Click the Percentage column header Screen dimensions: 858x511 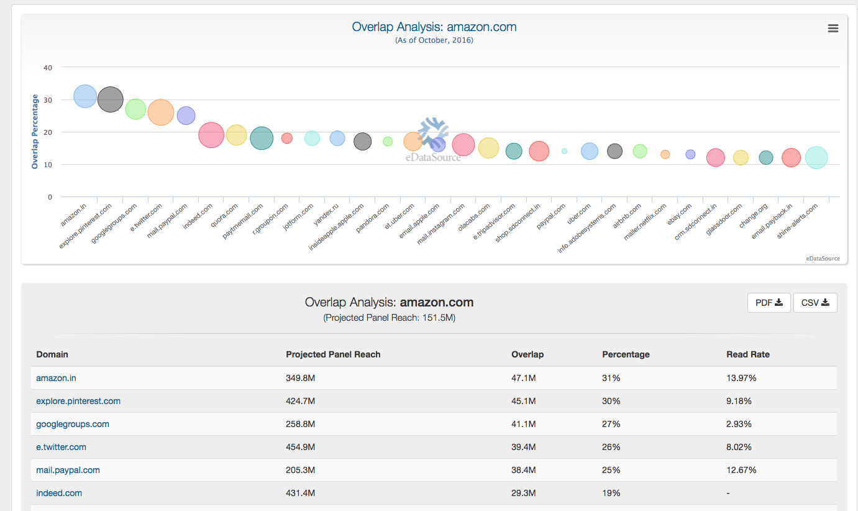pyautogui.click(x=626, y=354)
